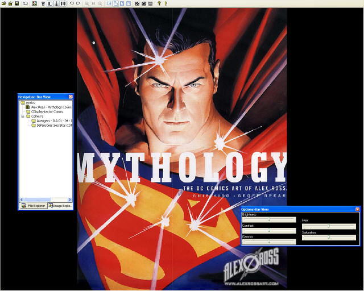
Task: Click the rotate counterclockwise arrow icon
Action: click(x=72, y=3)
